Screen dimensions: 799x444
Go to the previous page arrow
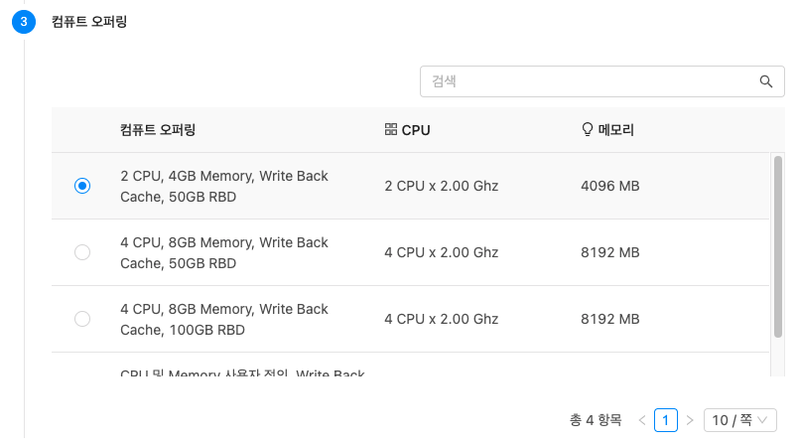(x=642, y=420)
